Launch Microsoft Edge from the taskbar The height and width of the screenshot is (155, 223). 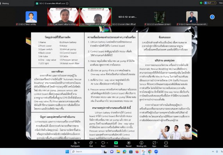(x=124, y=152)
